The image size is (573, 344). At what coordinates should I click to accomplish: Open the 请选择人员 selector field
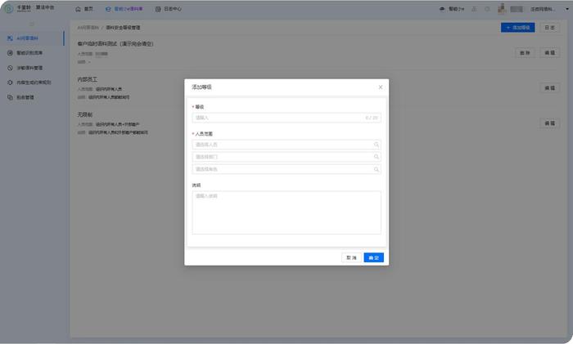pos(286,145)
